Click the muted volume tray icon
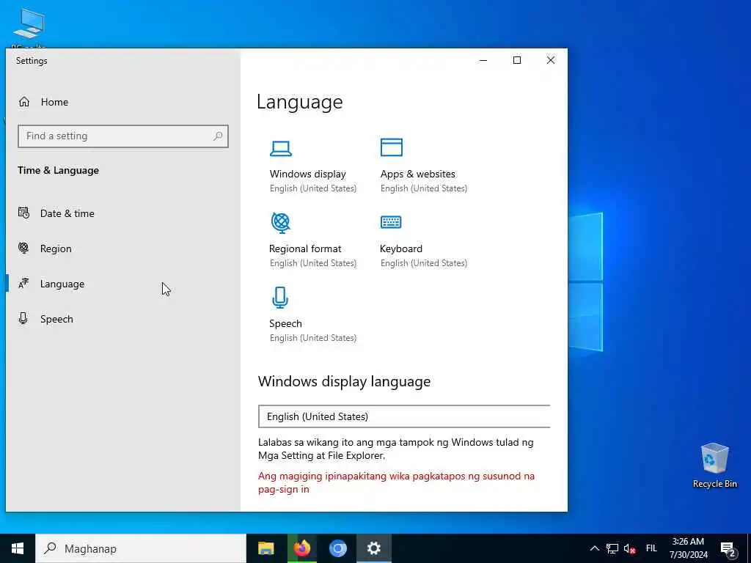The height and width of the screenshot is (563, 751). (629, 549)
